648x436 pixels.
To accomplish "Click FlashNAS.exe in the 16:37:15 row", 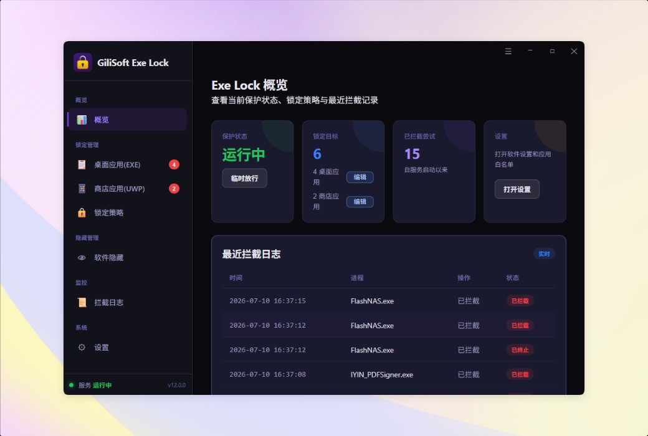I will [x=373, y=301].
